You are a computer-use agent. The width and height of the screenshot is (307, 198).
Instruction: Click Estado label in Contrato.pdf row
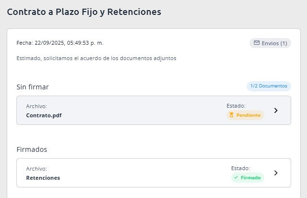point(236,106)
